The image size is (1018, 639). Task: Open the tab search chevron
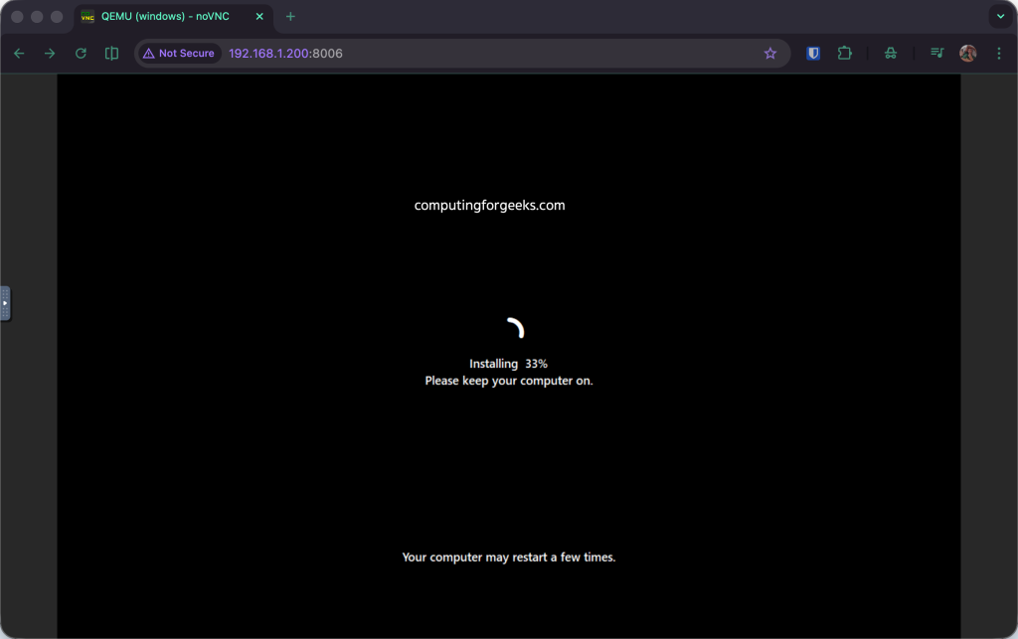tap(999, 16)
